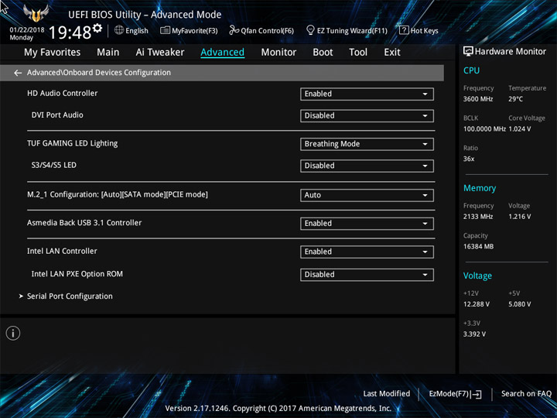The width and height of the screenshot is (557, 418).
Task: Open Asmedia Back USB 3.1 Controller dropdown
Action: (x=367, y=224)
